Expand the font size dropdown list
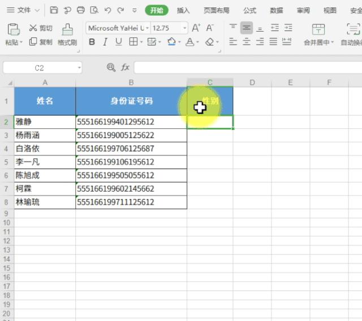362x321 pixels. [185, 28]
